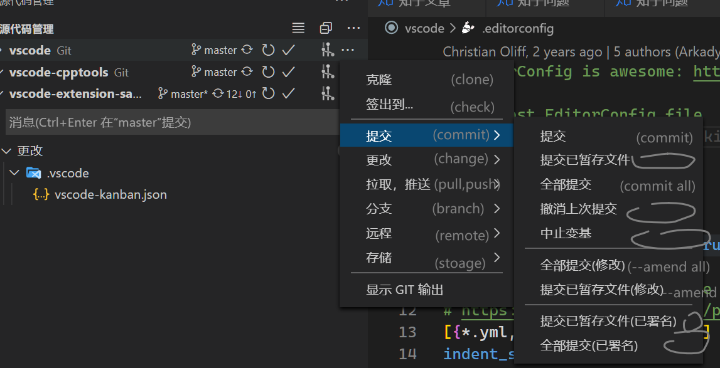Click master* branch on vscode-extension-sa row

tap(183, 94)
